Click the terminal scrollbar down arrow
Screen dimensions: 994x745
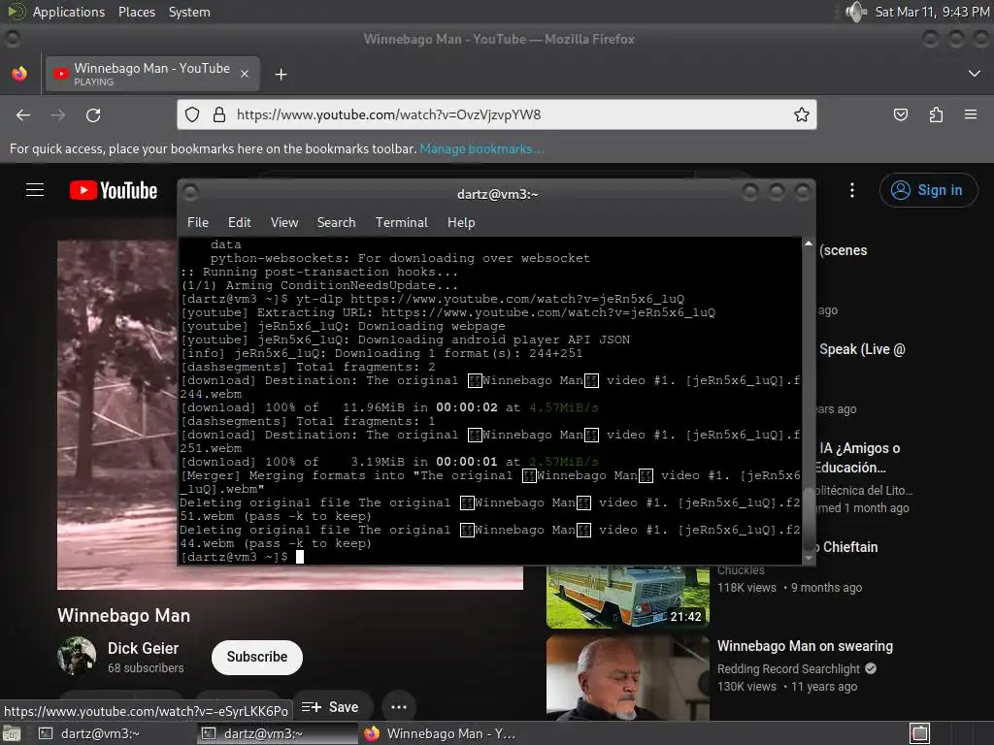pyautogui.click(x=809, y=558)
